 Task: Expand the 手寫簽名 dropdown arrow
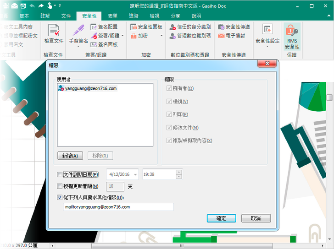click(x=78, y=46)
